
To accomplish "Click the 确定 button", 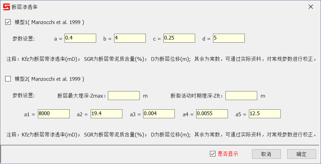I will click(x=302, y=154).
